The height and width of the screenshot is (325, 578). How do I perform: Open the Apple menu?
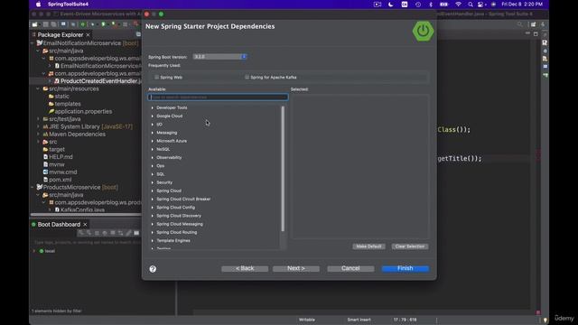(x=38, y=5)
